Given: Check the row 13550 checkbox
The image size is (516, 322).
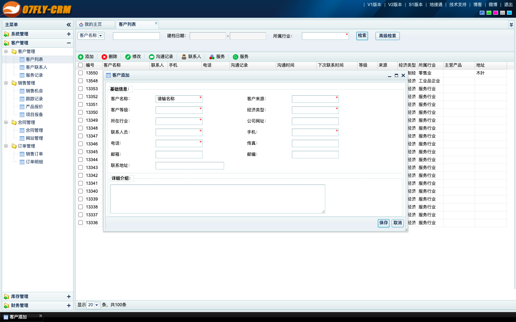Looking at the screenshot, I should click(x=81, y=73).
